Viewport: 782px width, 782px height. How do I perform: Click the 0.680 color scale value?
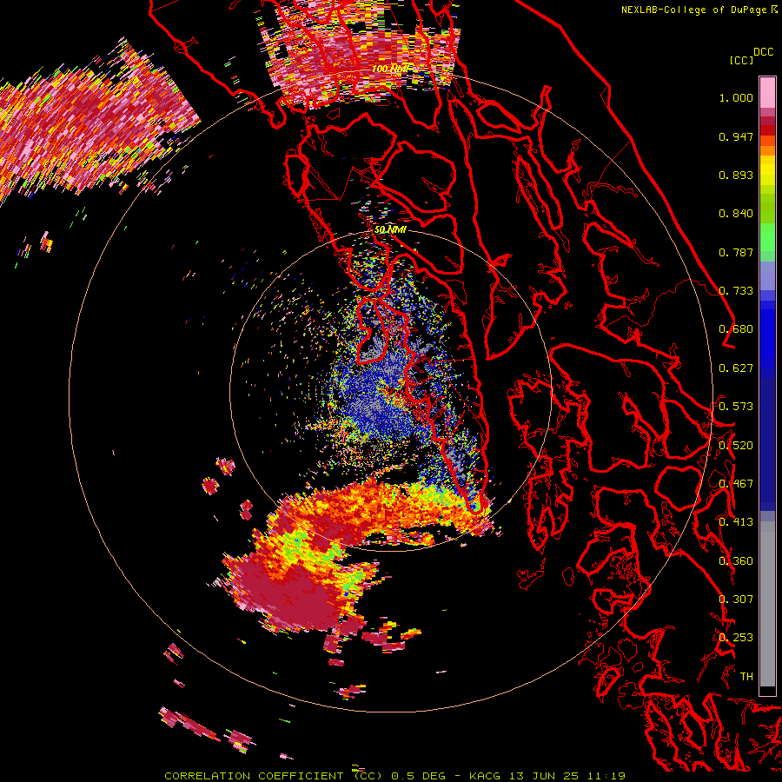pos(736,329)
